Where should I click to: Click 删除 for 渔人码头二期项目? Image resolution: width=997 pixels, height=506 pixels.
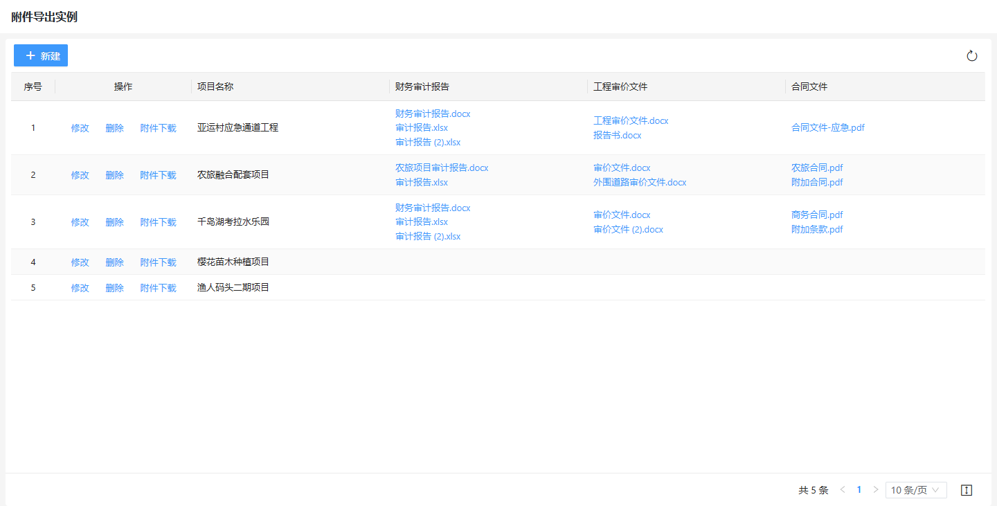click(114, 288)
